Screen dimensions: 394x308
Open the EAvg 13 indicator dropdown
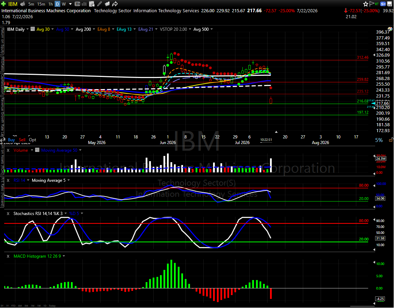coord(135,29)
